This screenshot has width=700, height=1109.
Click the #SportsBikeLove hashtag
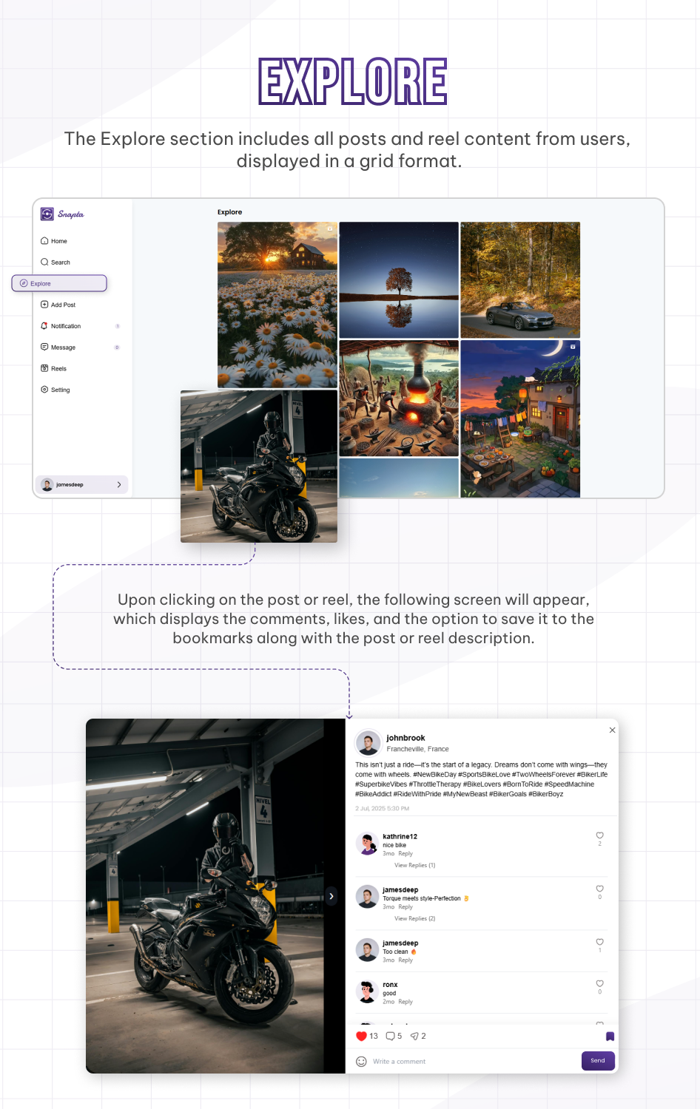point(484,775)
